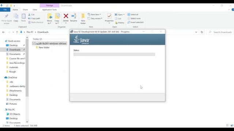The image size is (234, 131).
Task: Click the Rename icon
Action: click(x=74, y=16)
